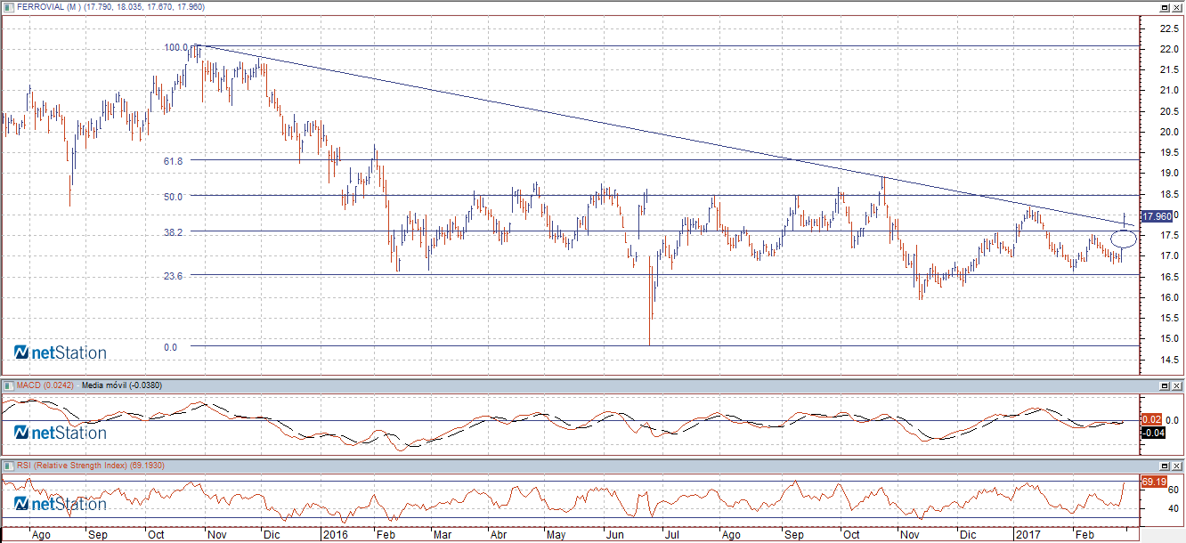Click the black signal value tag -0.04
The image size is (1186, 543).
pyautogui.click(x=1152, y=433)
